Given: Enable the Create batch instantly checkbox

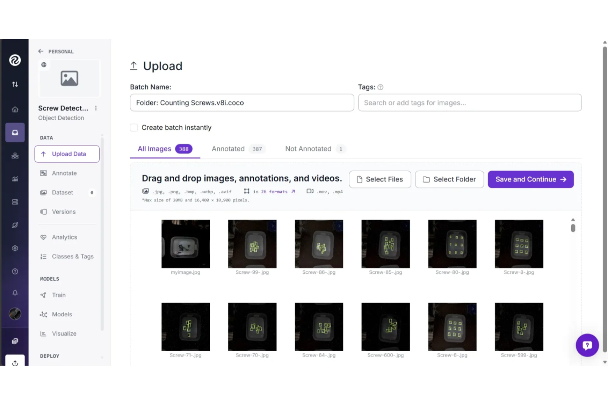Looking at the screenshot, I should click(x=134, y=128).
